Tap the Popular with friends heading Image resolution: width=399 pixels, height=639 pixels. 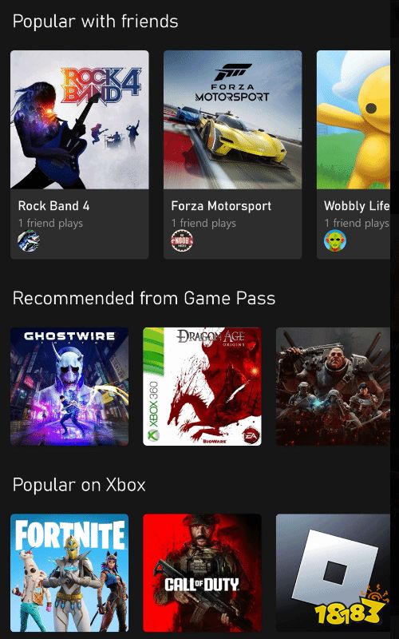pos(95,22)
